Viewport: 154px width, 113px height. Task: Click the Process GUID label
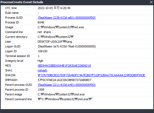coord(14,18)
